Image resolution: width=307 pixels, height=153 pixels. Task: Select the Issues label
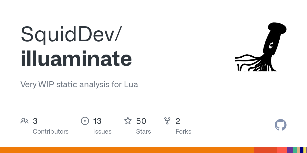click(x=102, y=132)
